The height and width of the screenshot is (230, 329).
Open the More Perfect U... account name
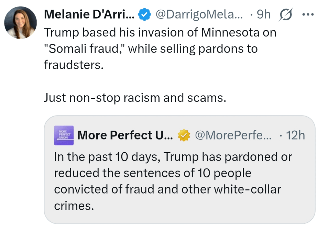[x=125, y=135]
